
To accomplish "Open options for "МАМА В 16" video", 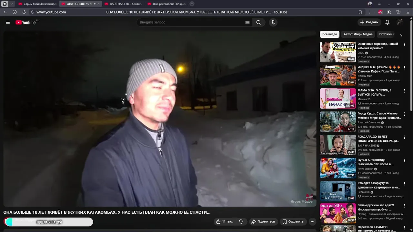I will tap(405, 91).
